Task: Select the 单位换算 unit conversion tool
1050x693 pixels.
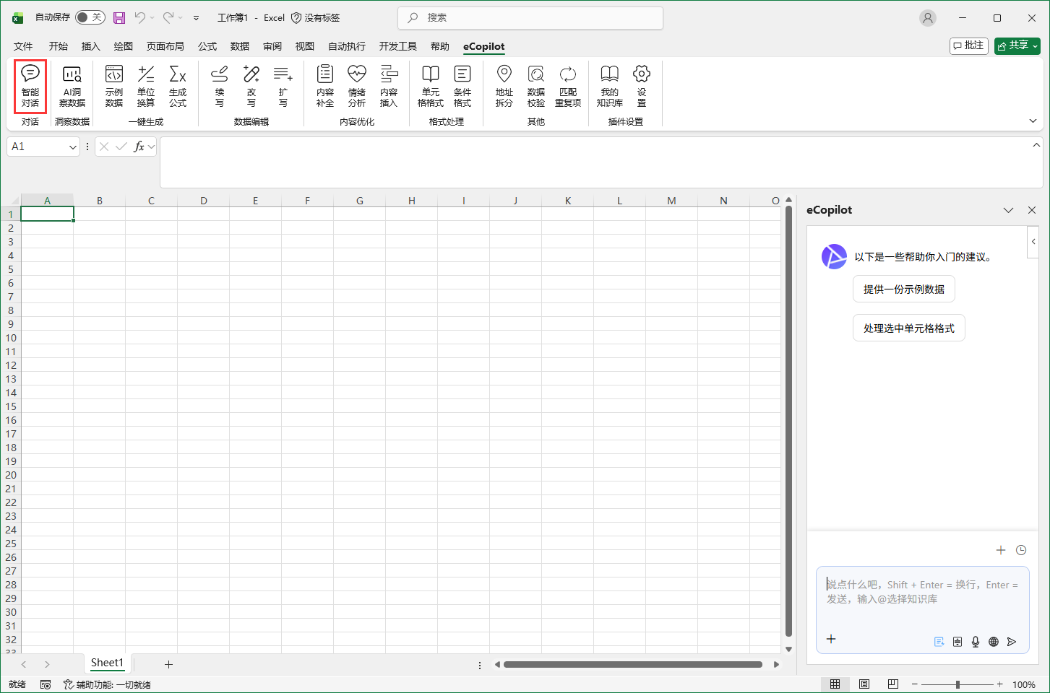Action: tap(146, 86)
